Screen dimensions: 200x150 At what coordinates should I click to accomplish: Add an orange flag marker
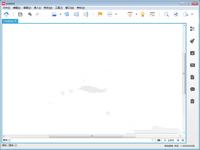click(100, 14)
